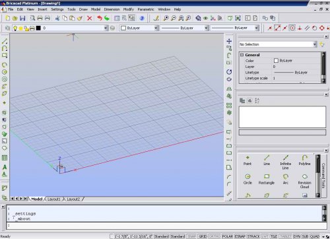
Task: Select the Rotate tool in modify toolbar
Action: [229, 72]
